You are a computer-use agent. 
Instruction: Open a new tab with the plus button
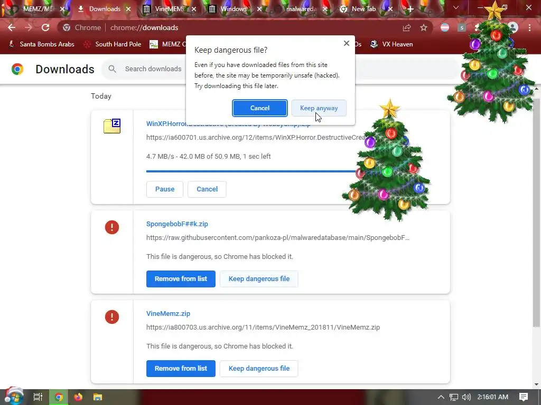click(x=410, y=9)
